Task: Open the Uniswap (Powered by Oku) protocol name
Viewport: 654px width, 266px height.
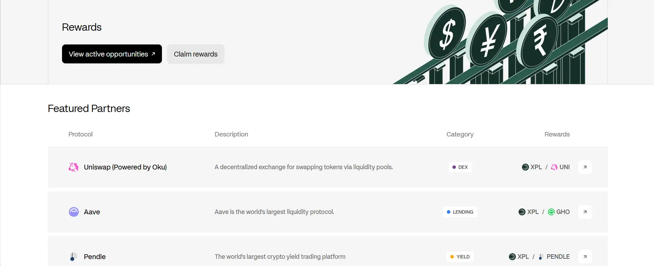Action: [x=125, y=167]
